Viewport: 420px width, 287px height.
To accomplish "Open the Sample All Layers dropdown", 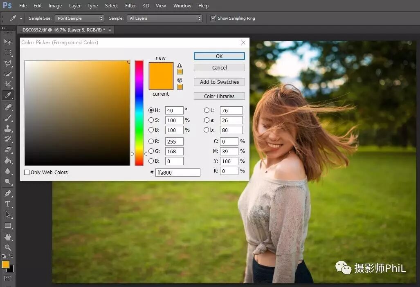I will pyautogui.click(x=164, y=18).
